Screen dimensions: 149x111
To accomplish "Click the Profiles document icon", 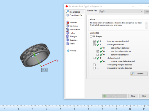I will pyautogui.click(x=68, y=51).
